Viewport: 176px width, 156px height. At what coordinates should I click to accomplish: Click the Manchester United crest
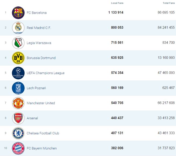(18, 103)
